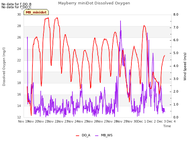This screenshot has height=141, width=189.
Task: Click the 'No data for f_DO_C' message
Action: click(x=17, y=7)
